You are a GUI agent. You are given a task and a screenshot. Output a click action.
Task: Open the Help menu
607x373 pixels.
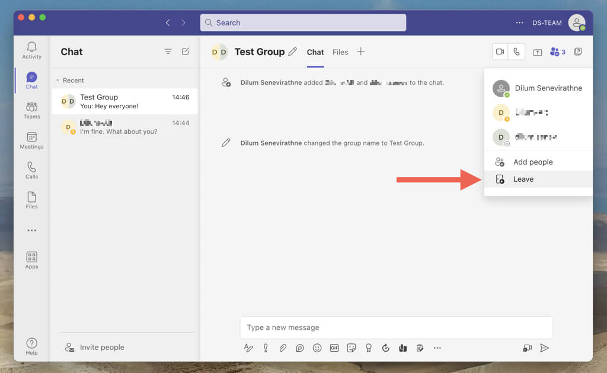point(32,346)
